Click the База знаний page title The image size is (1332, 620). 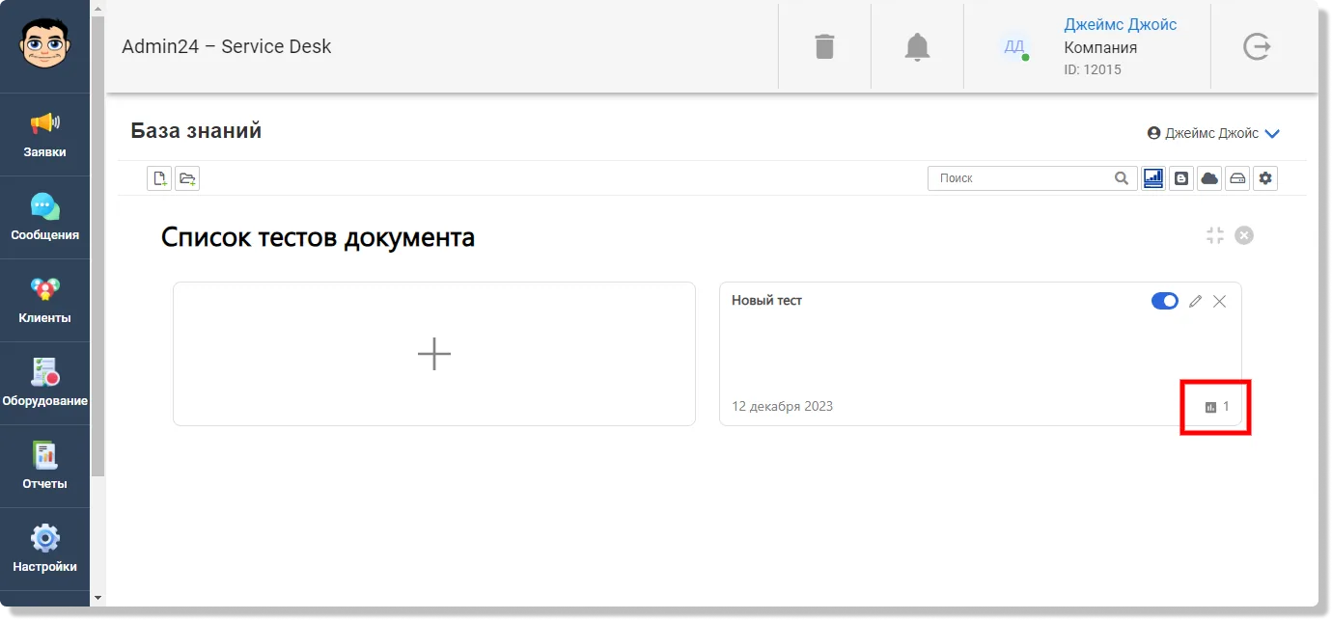coord(196,130)
